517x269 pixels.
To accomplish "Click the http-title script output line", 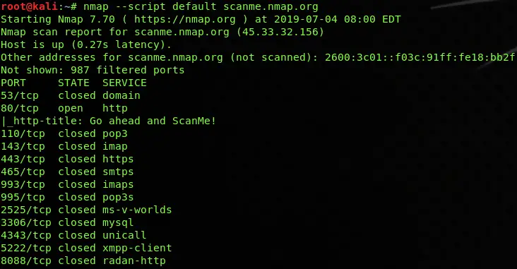I will pyautogui.click(x=109, y=121).
